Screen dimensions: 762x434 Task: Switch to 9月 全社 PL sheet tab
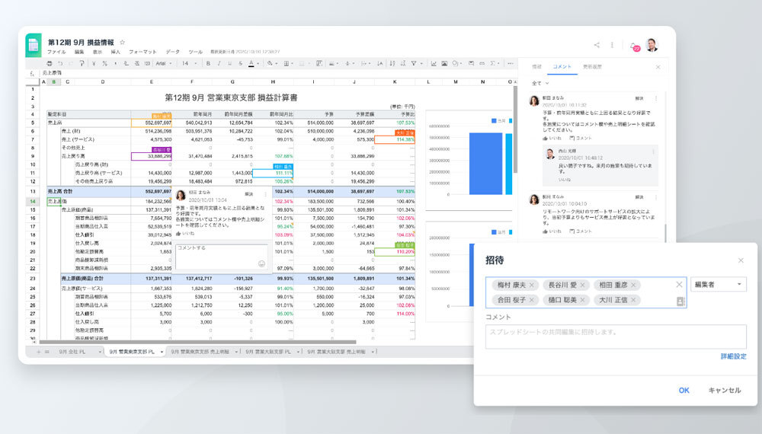[x=72, y=352]
